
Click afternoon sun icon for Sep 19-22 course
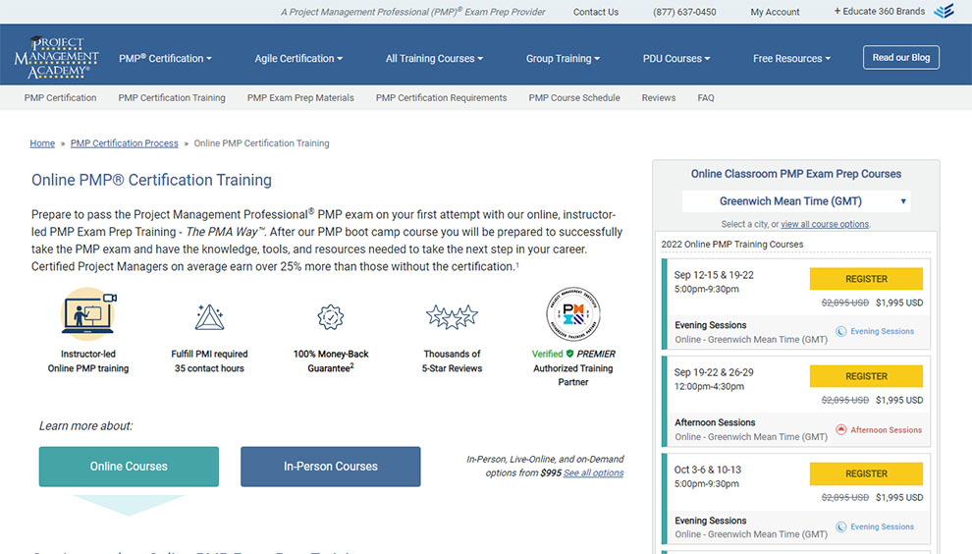coord(841,429)
